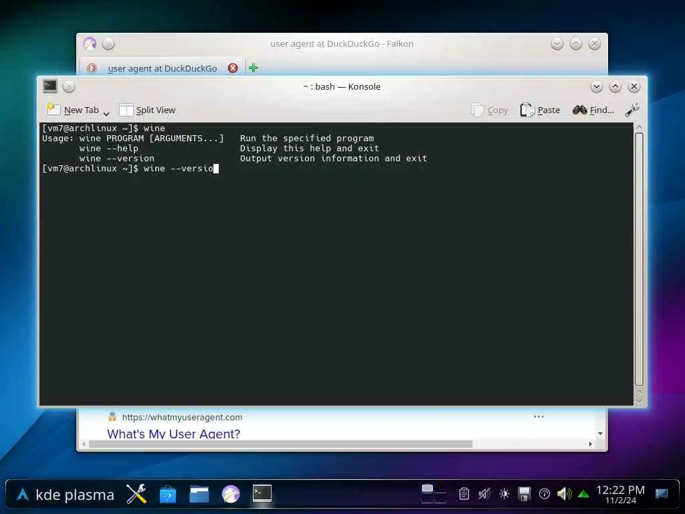Click Falkon's horizontal scrollbar
This screenshot has width=685, height=514.
pyautogui.click(x=280, y=444)
